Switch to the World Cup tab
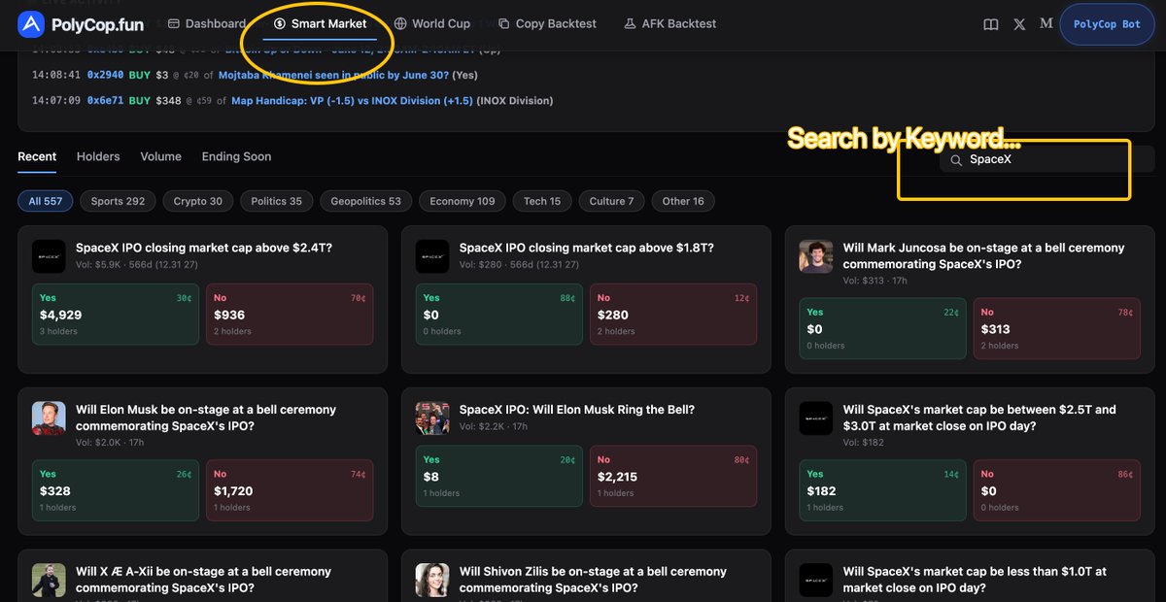 tap(432, 23)
